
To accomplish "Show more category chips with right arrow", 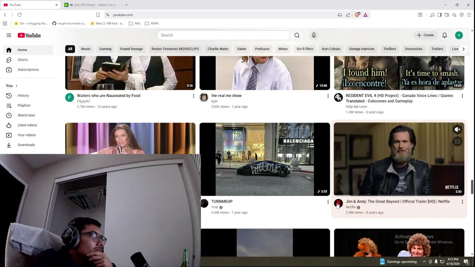I will [463, 49].
